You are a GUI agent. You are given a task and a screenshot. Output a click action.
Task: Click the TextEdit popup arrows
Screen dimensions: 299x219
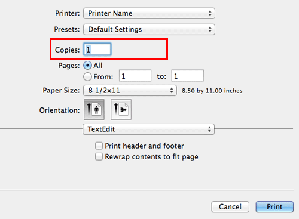209,129
